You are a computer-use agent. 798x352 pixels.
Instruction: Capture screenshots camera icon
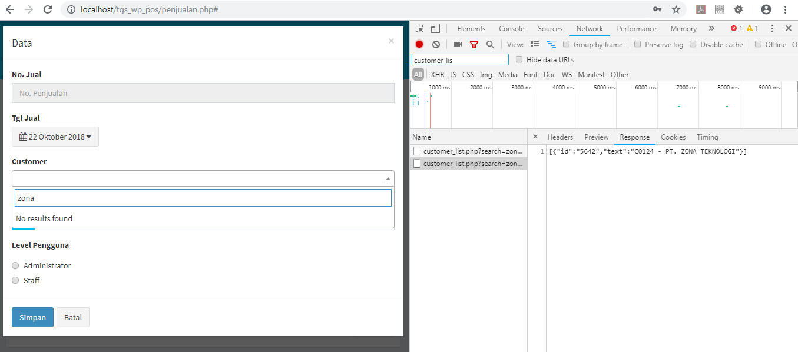[458, 44]
